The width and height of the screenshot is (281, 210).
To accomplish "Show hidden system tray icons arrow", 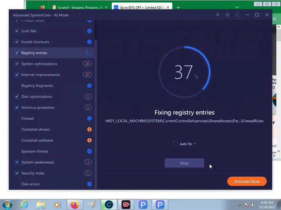I will pyautogui.click(x=233, y=205).
